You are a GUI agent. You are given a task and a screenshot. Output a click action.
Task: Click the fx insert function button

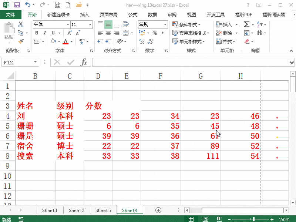pyautogui.click(x=85, y=63)
